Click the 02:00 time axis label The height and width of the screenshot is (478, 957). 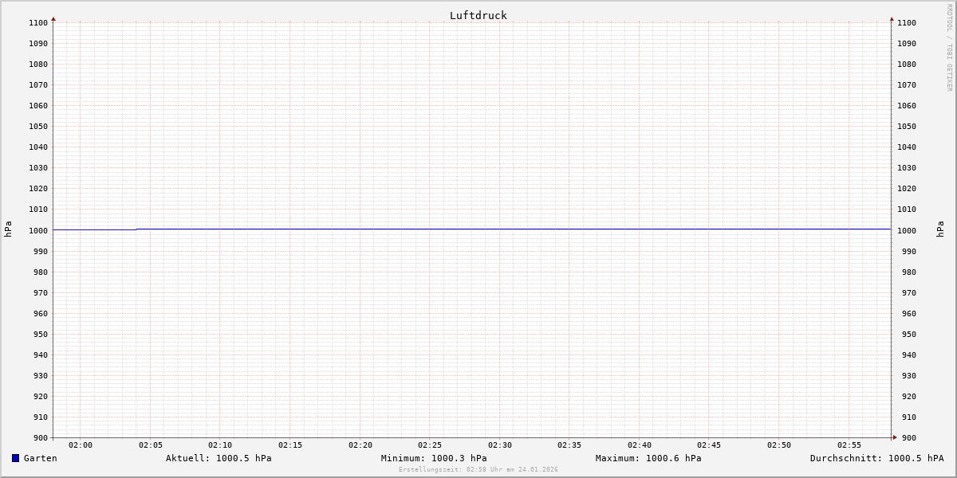(x=81, y=445)
